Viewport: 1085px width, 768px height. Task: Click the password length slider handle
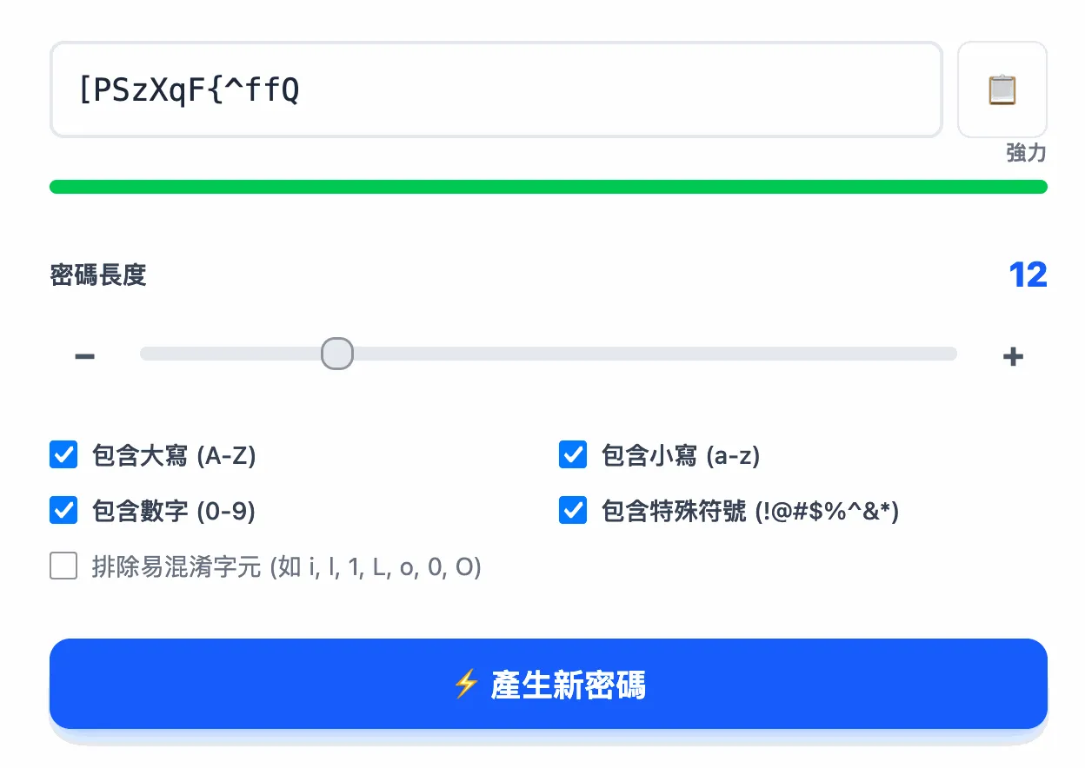pos(337,353)
